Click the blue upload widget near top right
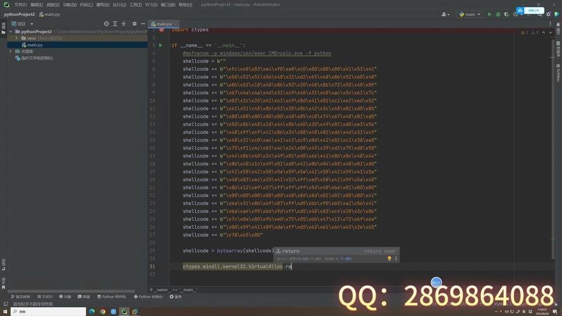 click(530, 10)
